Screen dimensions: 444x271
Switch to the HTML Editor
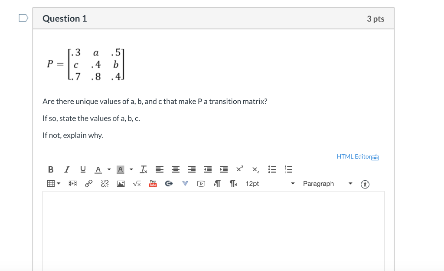(x=354, y=156)
